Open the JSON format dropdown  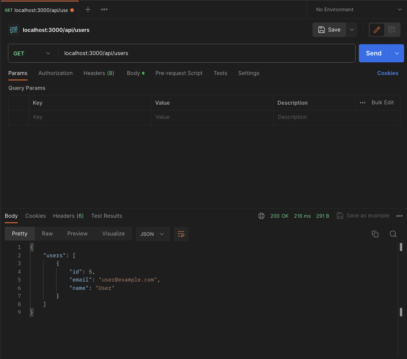[152, 234]
